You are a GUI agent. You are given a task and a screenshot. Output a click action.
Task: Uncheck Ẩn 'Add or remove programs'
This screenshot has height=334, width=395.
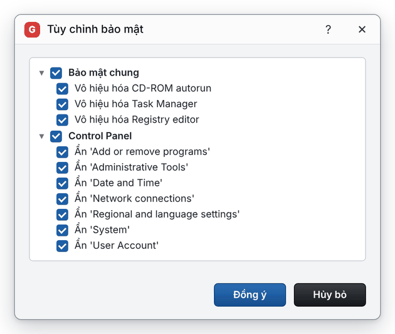click(x=62, y=152)
